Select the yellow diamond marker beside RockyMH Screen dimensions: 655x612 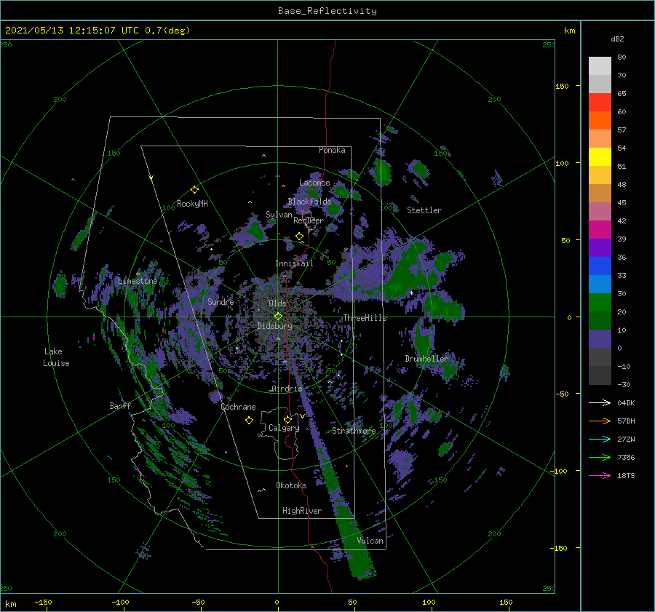point(194,190)
